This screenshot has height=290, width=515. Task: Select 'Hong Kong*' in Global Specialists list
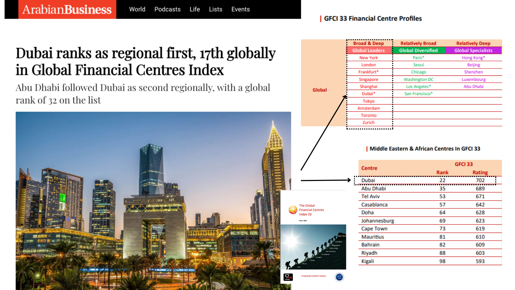pos(473,58)
